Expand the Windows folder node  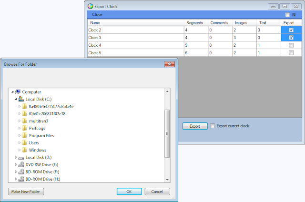(20, 150)
